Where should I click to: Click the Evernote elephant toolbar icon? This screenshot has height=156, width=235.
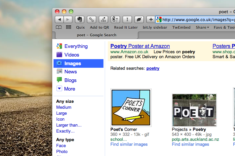point(80,19)
